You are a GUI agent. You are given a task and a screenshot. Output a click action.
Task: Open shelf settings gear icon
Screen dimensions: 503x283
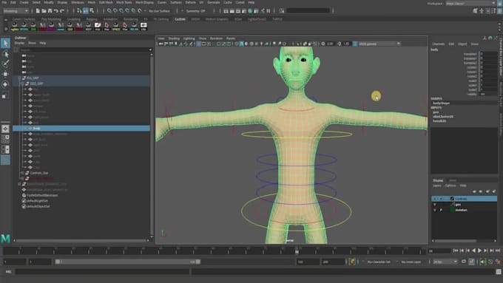pyautogui.click(x=6, y=29)
